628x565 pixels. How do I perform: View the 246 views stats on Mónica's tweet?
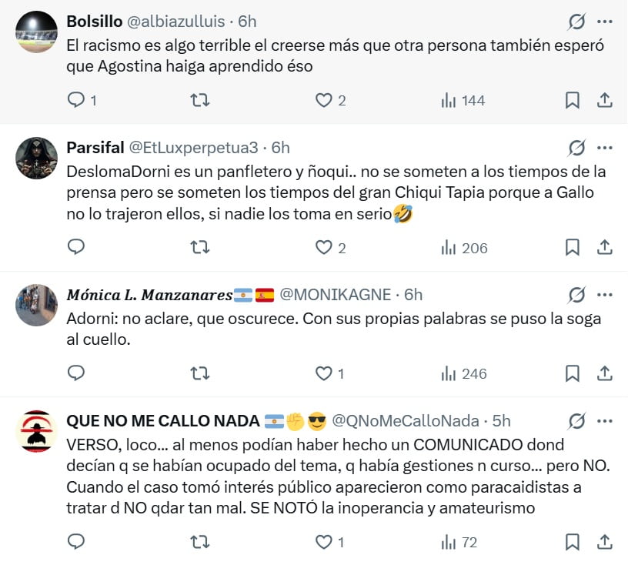click(464, 373)
